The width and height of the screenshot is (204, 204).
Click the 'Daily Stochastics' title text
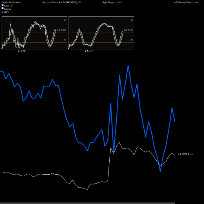pyautogui.click(x=11, y=2)
